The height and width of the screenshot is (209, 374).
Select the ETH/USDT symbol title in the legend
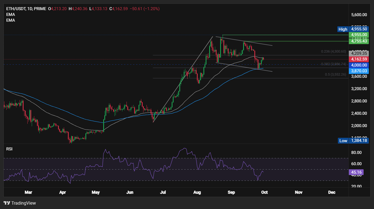pyautogui.click(x=16, y=8)
